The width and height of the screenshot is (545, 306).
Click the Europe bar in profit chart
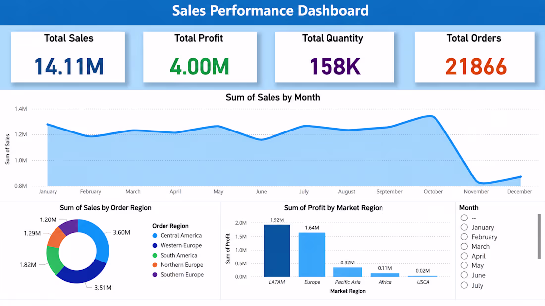coord(312,255)
